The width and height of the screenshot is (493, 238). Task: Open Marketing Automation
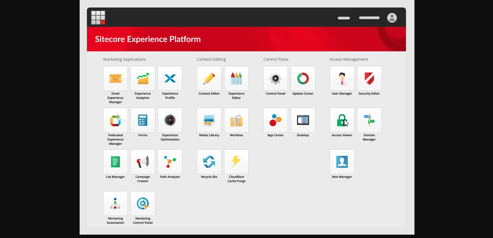(115, 203)
